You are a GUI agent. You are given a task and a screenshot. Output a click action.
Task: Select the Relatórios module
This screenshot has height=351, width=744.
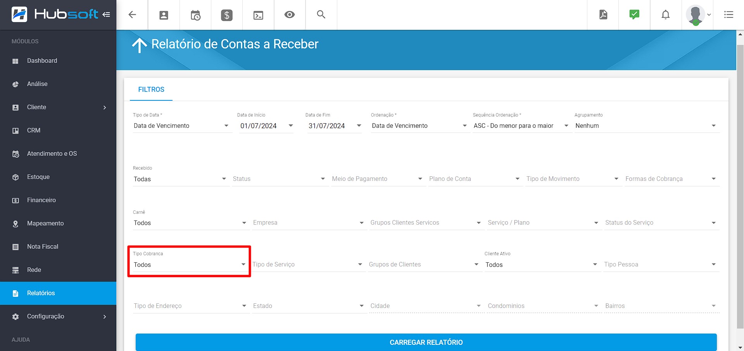click(x=58, y=293)
